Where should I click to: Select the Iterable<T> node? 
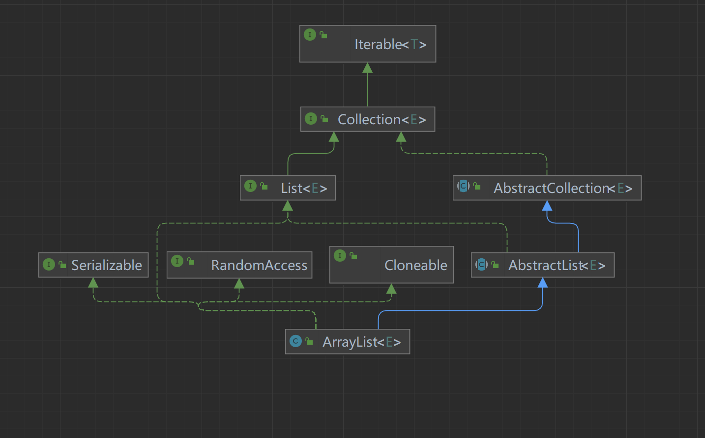[368, 44]
